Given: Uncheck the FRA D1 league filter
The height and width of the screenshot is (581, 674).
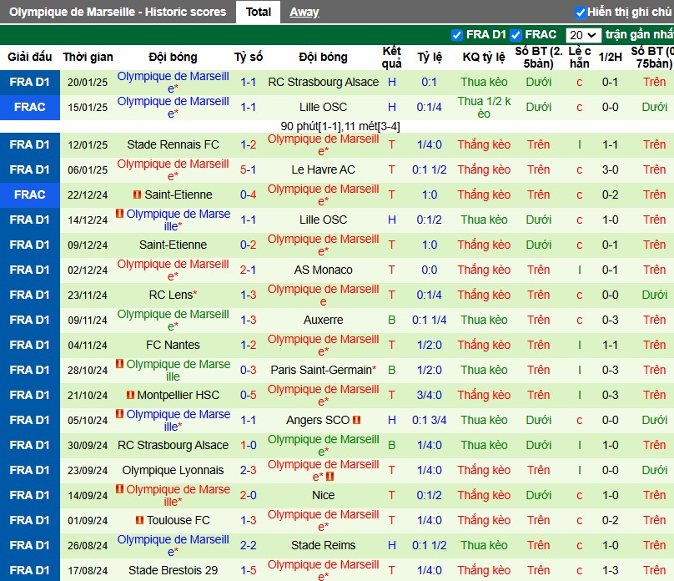Looking at the screenshot, I should pyautogui.click(x=456, y=35).
